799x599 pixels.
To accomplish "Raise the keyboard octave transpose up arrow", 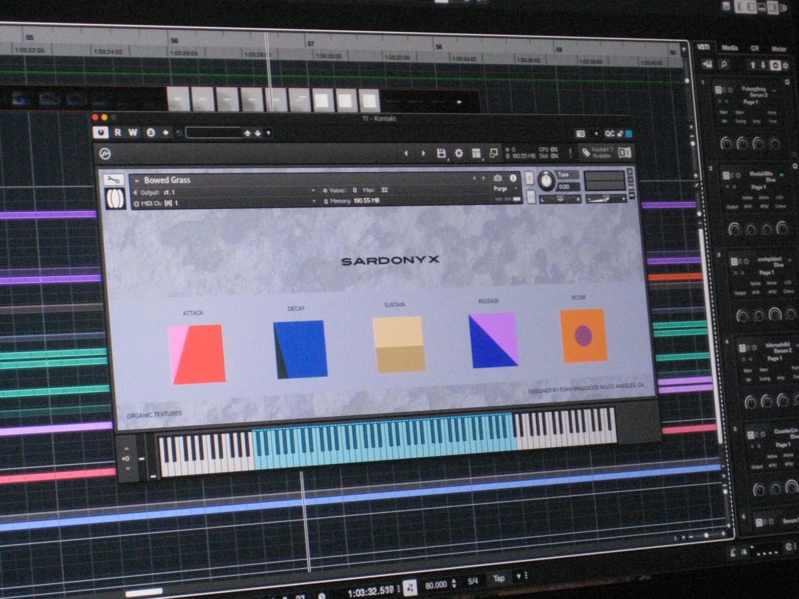I will coord(125,447).
